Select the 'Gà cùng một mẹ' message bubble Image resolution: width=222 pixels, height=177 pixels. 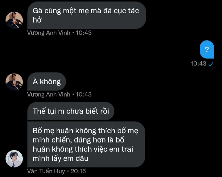pyautogui.click(x=87, y=15)
